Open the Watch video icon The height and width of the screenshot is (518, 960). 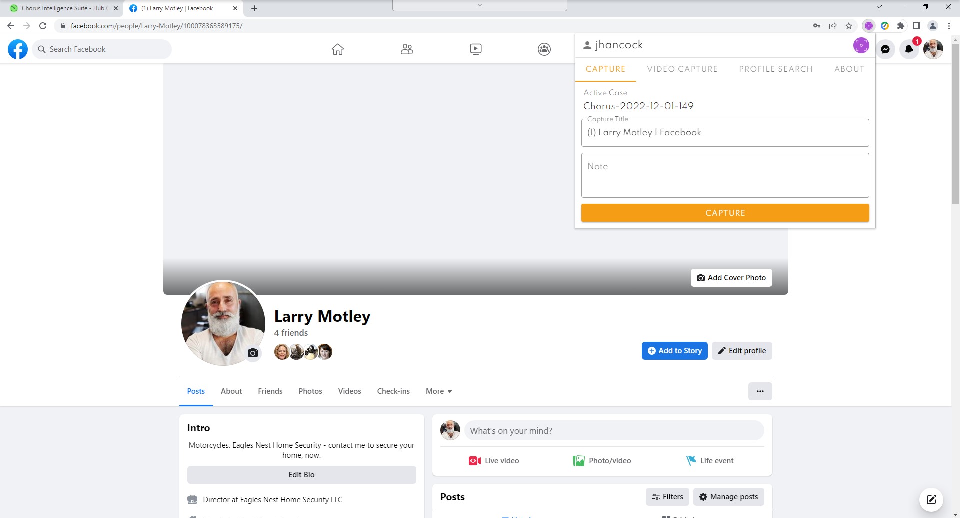pos(475,49)
